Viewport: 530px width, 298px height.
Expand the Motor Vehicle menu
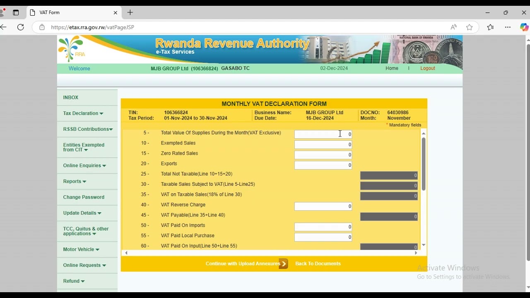tap(87, 250)
